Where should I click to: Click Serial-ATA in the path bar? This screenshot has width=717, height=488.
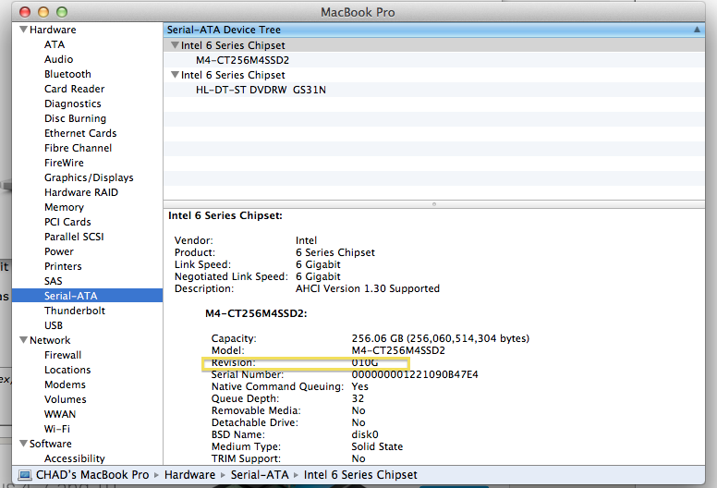[260, 475]
